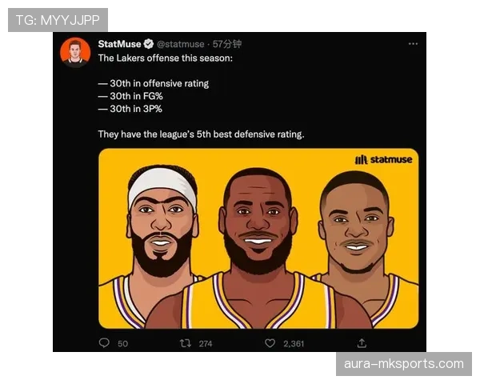Click the retweet arrows icon

[186, 342]
